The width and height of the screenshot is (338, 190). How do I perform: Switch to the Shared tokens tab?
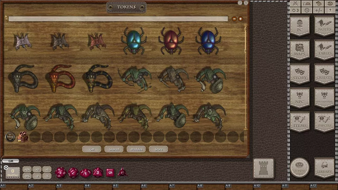click(x=114, y=149)
